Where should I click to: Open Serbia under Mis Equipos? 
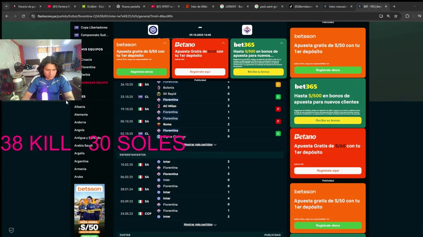click(85, 75)
